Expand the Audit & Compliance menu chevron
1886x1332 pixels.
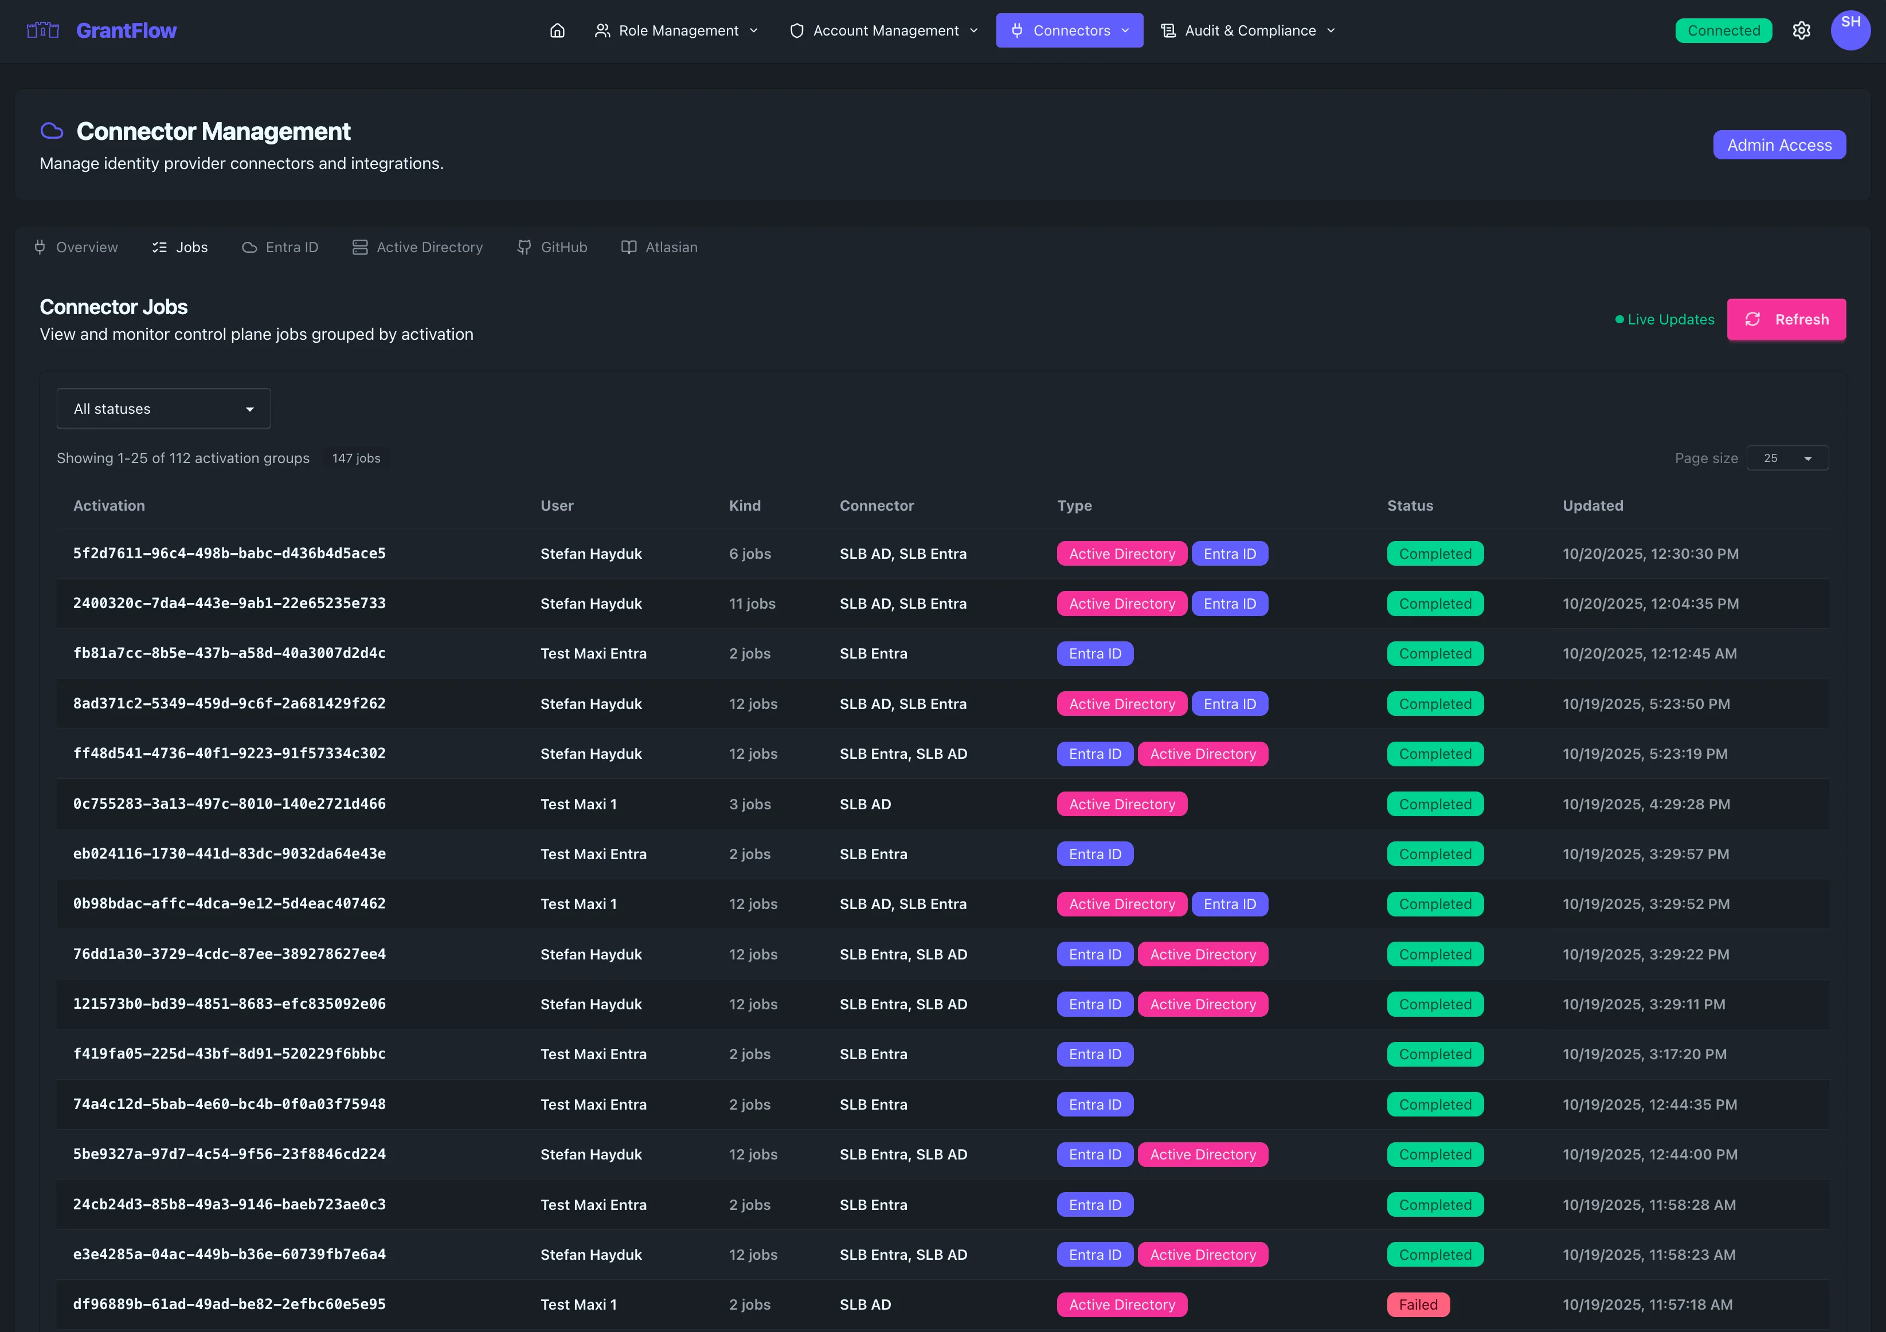click(x=1330, y=30)
